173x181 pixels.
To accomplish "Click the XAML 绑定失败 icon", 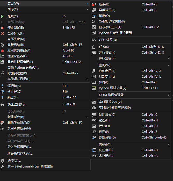I will pos(94,21).
